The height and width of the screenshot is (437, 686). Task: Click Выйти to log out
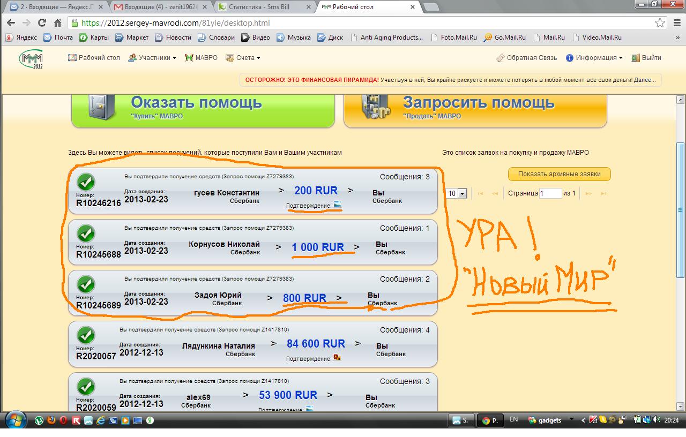point(646,58)
